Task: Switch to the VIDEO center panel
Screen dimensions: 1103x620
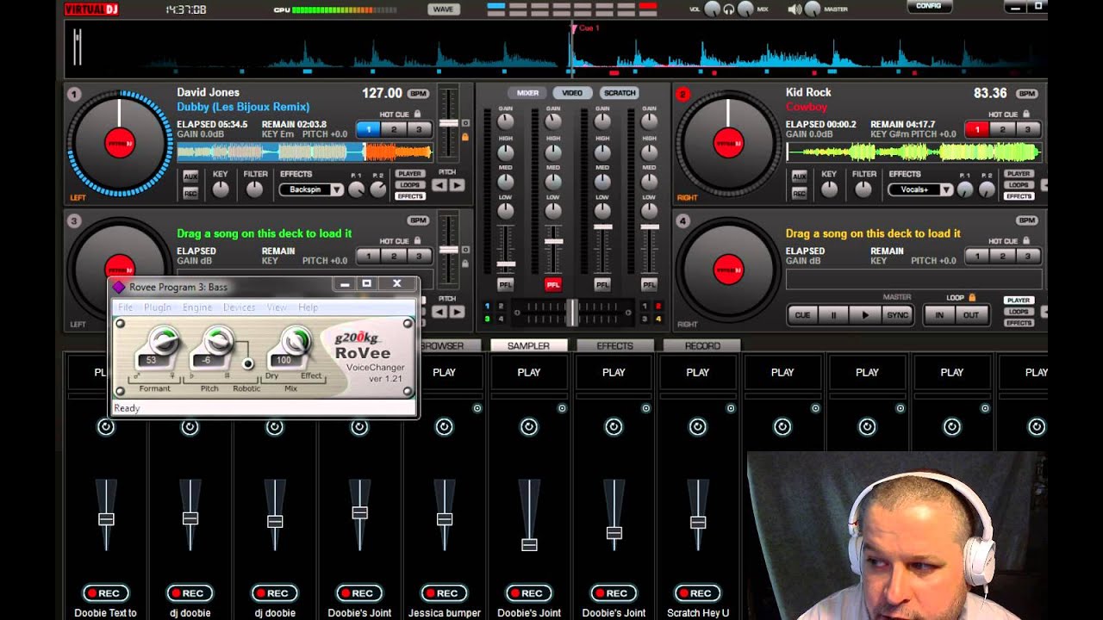Action: 572,93
